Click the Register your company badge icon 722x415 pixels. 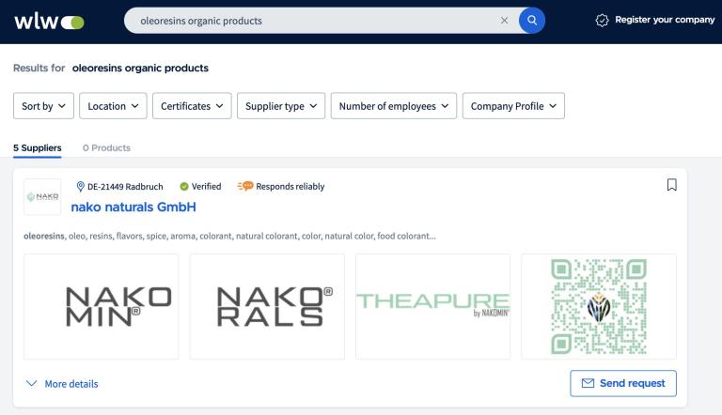tap(602, 21)
